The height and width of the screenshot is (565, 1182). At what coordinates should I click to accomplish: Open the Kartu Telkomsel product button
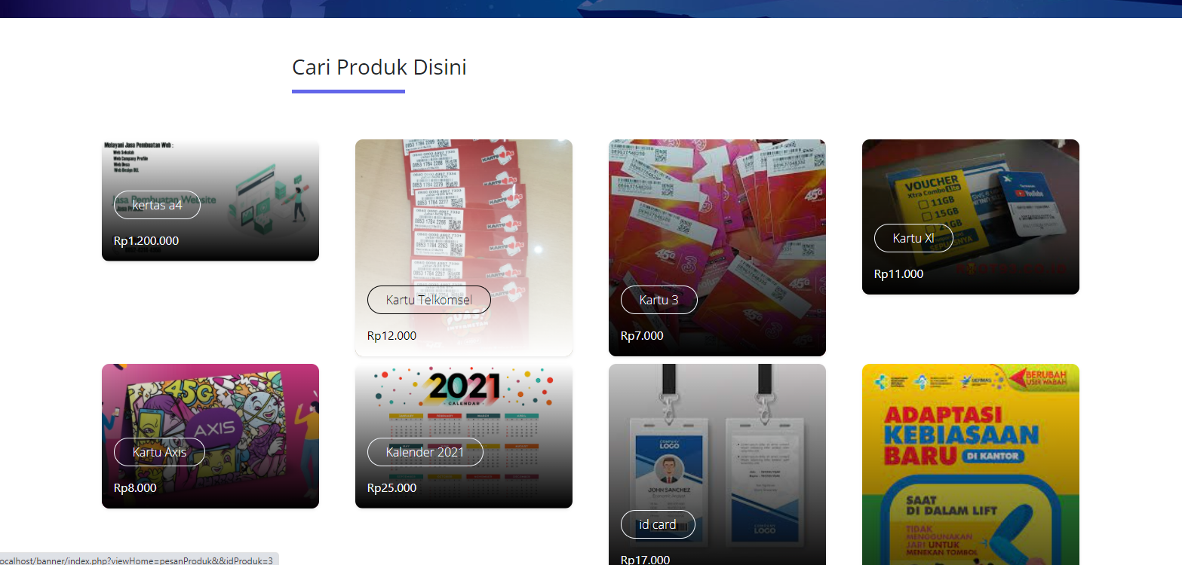[x=429, y=300]
